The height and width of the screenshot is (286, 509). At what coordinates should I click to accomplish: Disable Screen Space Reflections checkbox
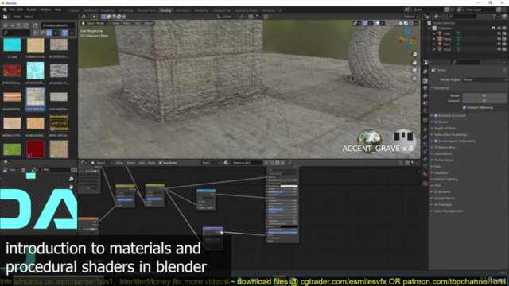(436, 141)
